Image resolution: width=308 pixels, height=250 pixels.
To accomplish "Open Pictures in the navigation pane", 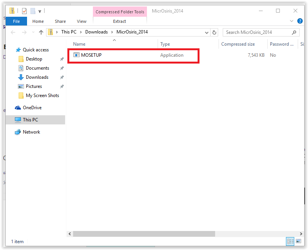I will pyautogui.click(x=34, y=86).
